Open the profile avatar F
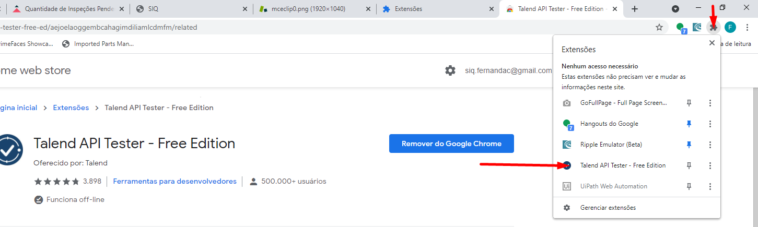The height and width of the screenshot is (227, 758). tap(730, 27)
